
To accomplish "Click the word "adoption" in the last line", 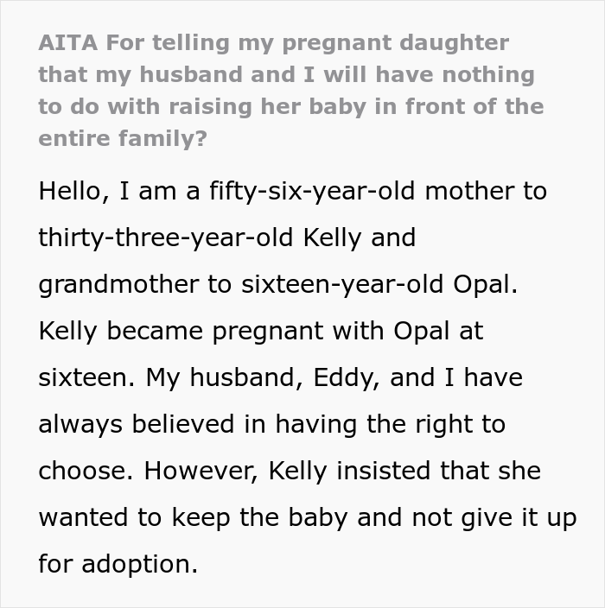I will click(x=137, y=564).
